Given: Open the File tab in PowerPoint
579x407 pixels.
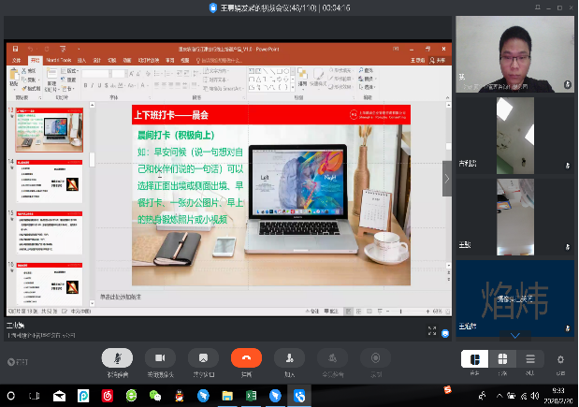Looking at the screenshot, I should click(x=15, y=60).
